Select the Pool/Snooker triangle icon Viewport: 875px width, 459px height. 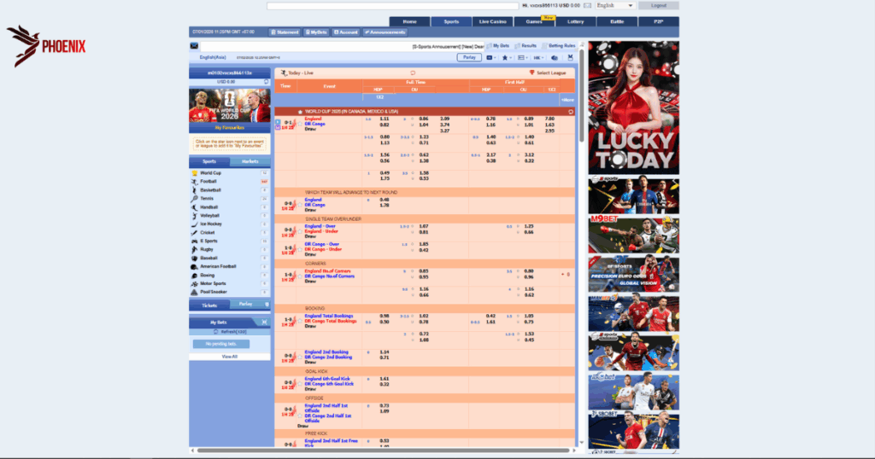(194, 292)
